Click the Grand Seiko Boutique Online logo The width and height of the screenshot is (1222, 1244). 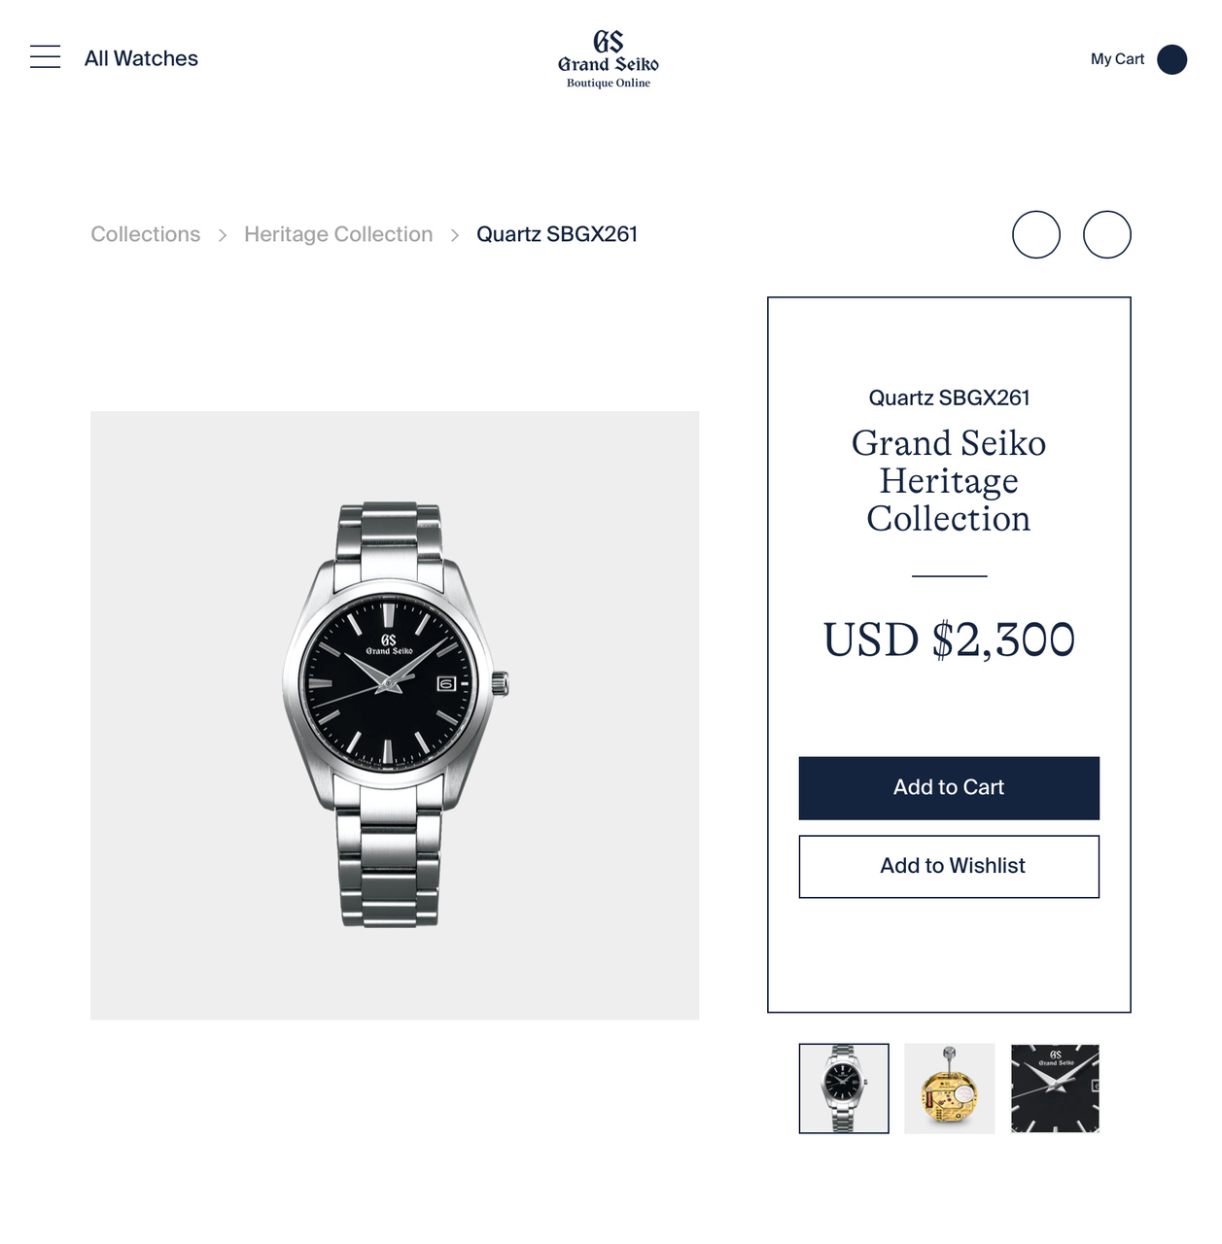pos(609,59)
